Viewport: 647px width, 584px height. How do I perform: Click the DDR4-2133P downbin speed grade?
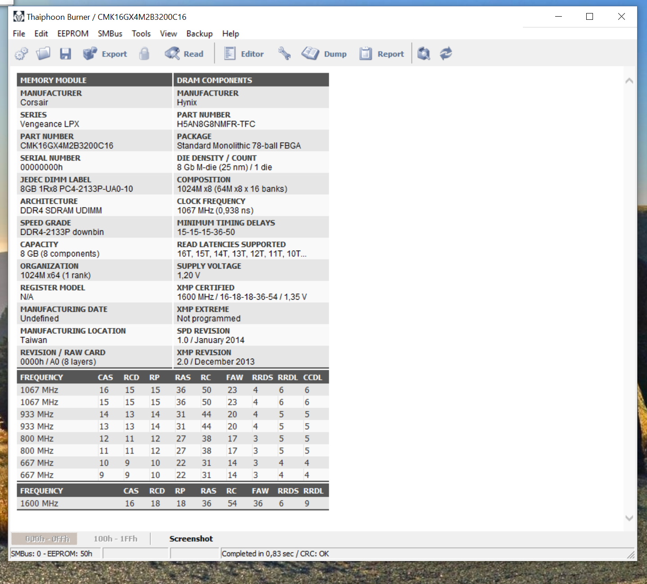[62, 232]
